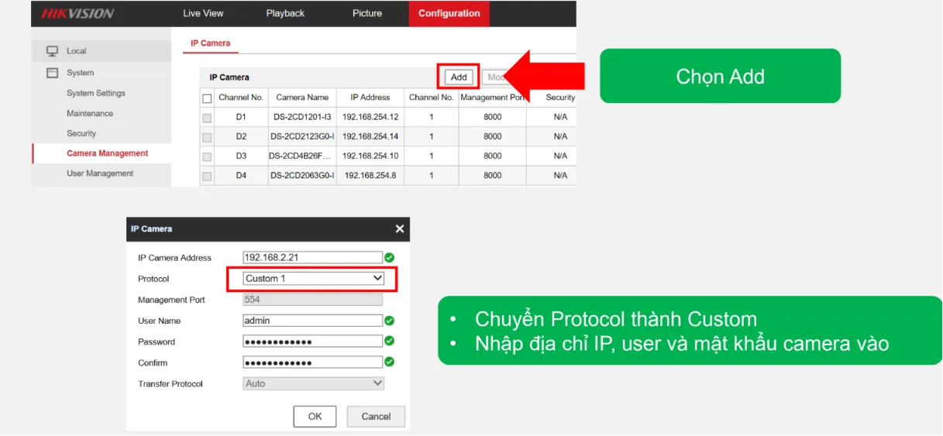The height and width of the screenshot is (436, 943).
Task: Check the box for channel D1
Action: coord(207,118)
